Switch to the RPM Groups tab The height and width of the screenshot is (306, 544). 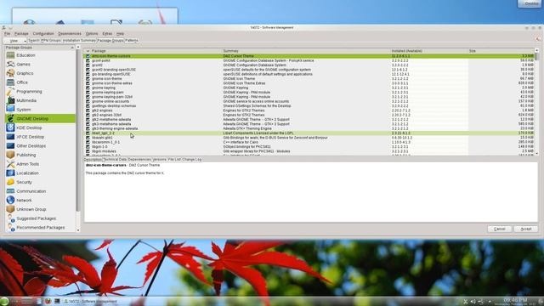pos(51,41)
